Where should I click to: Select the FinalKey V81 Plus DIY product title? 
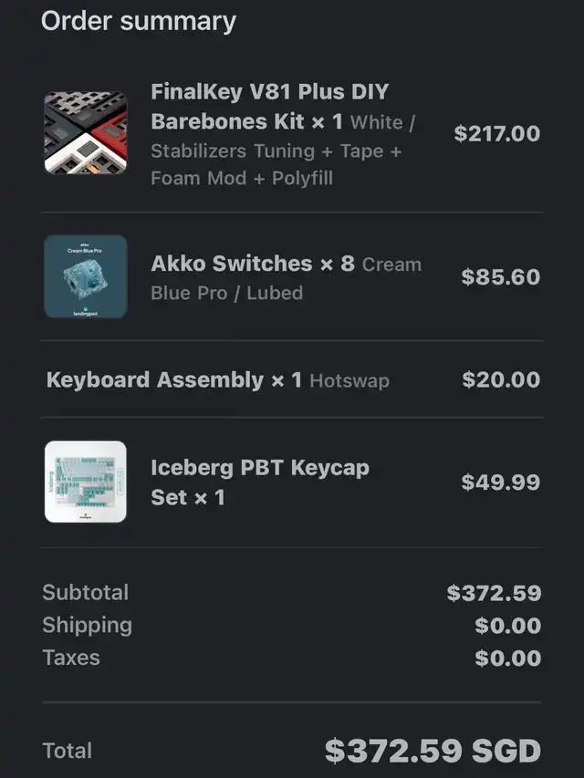click(x=269, y=106)
